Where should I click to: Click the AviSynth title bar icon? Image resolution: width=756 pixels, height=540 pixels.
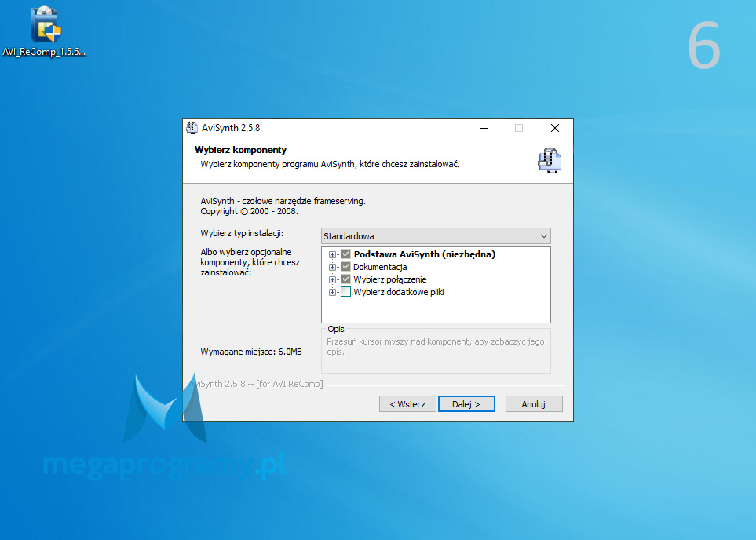click(192, 128)
